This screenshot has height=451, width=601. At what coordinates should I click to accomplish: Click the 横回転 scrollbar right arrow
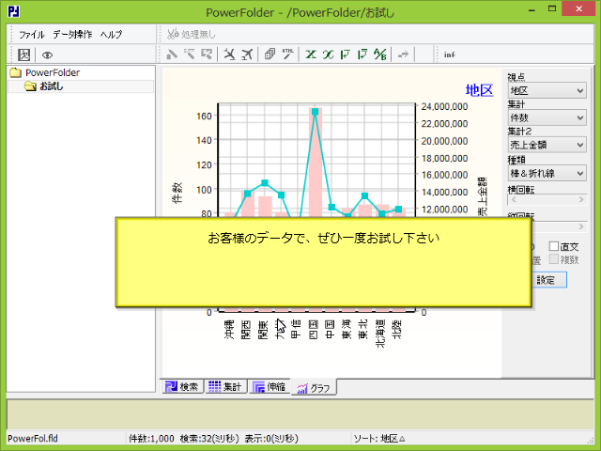[581, 200]
